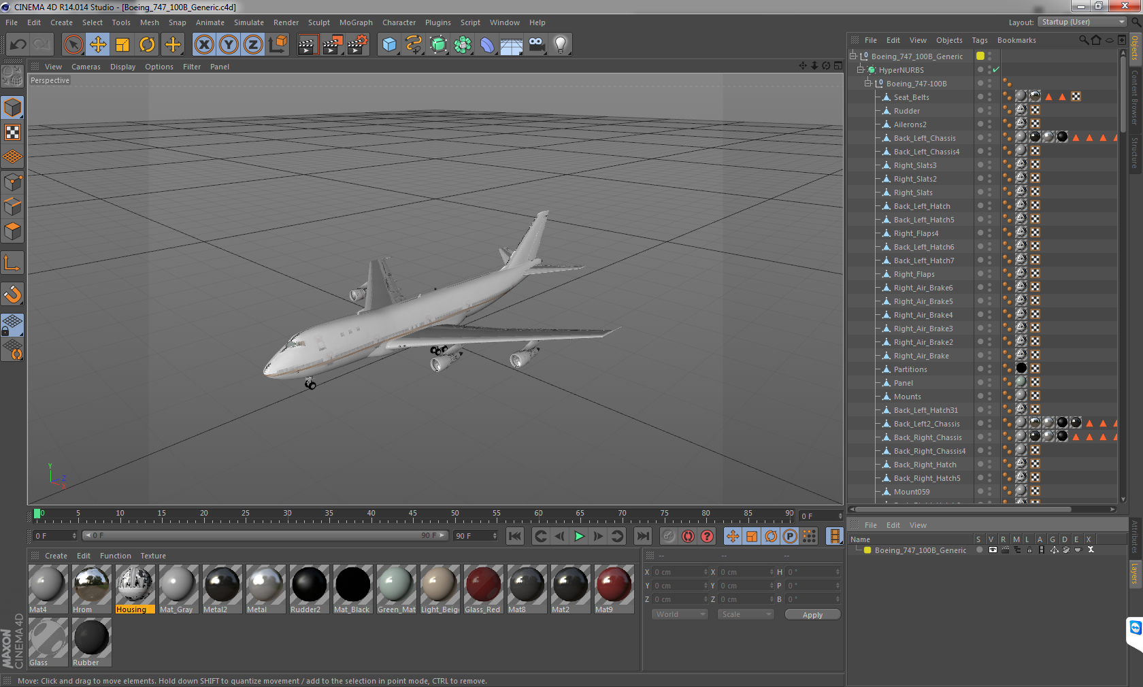The width and height of the screenshot is (1143, 687).
Task: Open Edit Render Settings
Action: tap(358, 45)
